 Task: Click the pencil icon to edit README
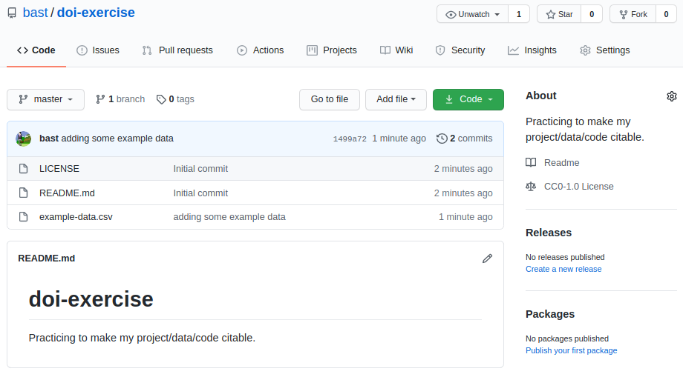click(x=487, y=258)
